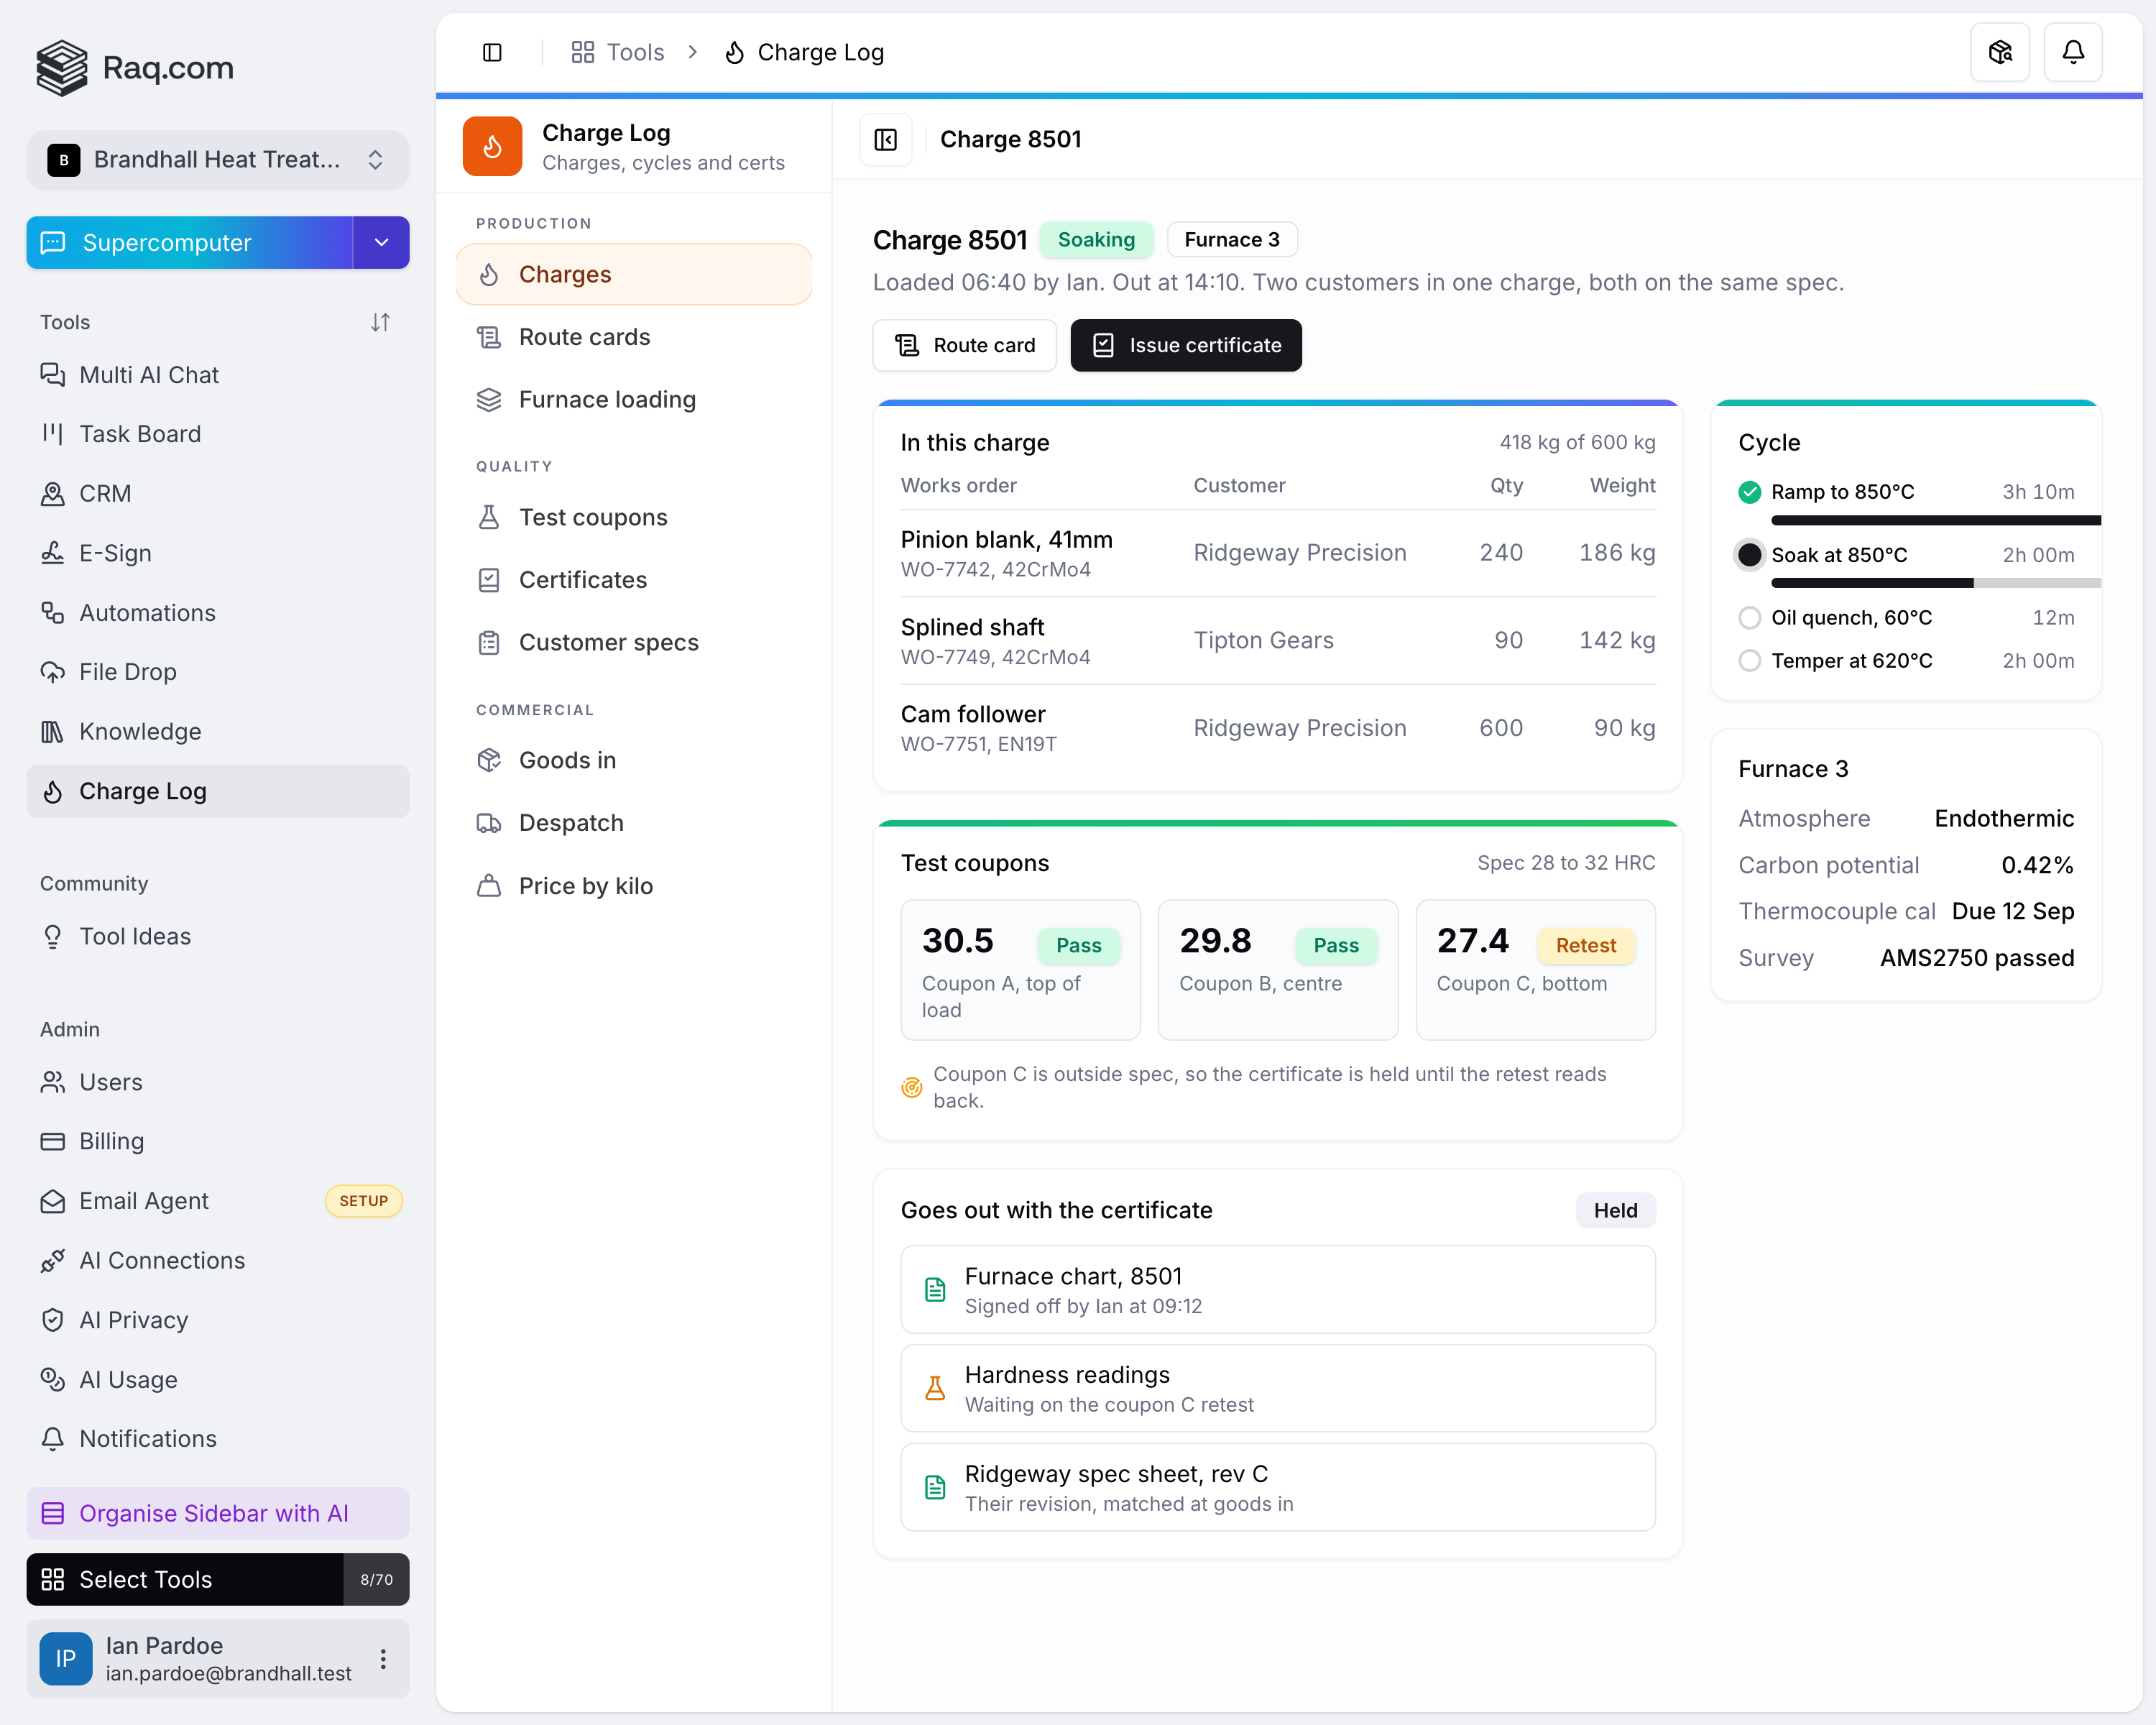
Task: Click the E-Sign signature icon
Action: (x=53, y=553)
